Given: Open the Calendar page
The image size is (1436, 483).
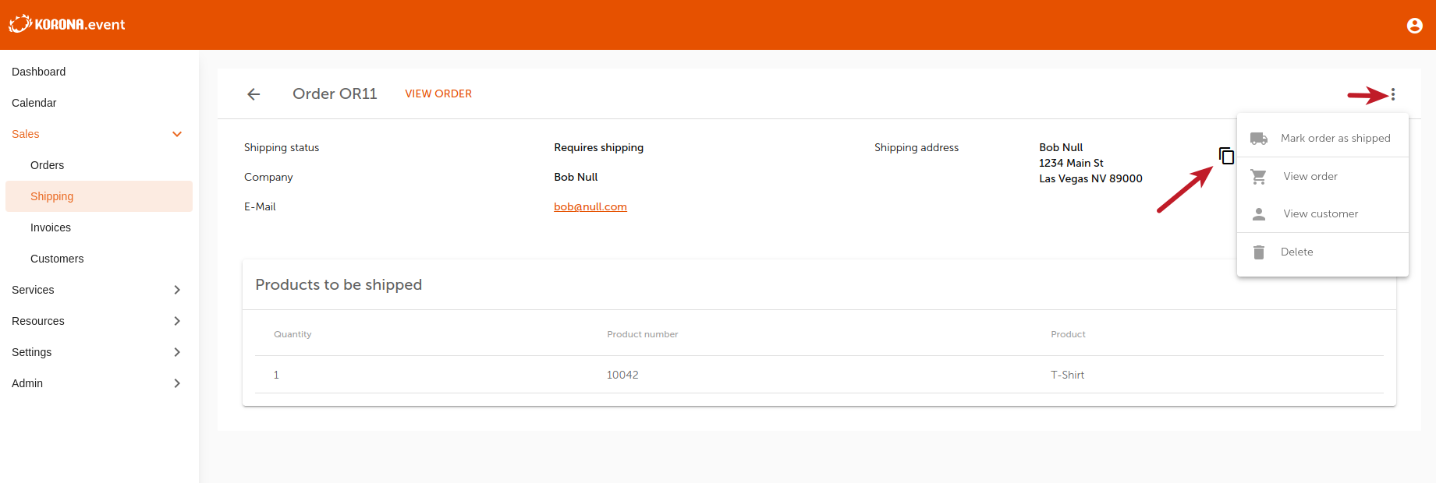Looking at the screenshot, I should (34, 103).
